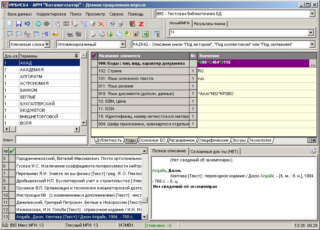The image size is (320, 230).
Task: Click the gray split-blocks toolbar icon
Action: [66, 24]
